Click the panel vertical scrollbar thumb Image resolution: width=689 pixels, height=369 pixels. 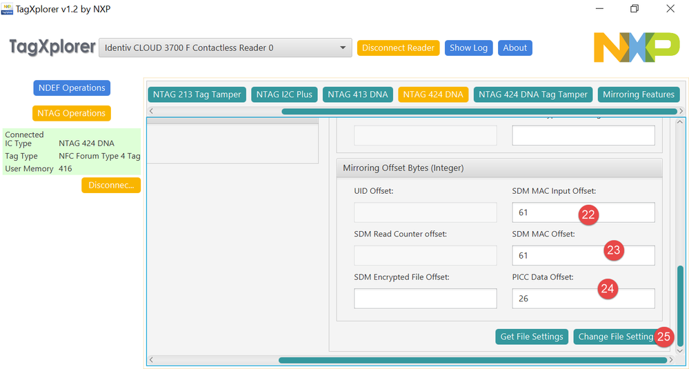(680, 306)
